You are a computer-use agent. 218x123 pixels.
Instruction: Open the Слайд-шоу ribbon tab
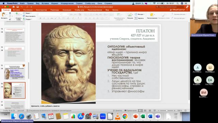79,10
